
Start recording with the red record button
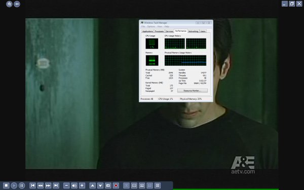(116, 185)
